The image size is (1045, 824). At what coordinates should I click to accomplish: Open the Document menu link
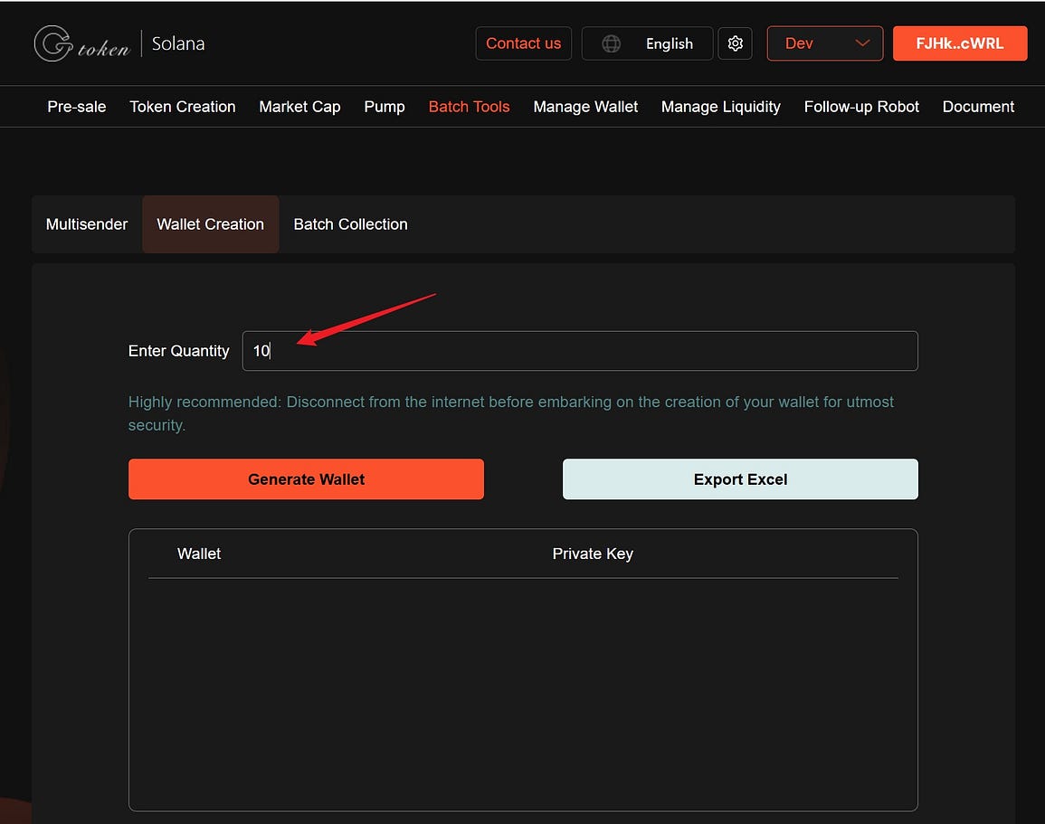pos(978,107)
